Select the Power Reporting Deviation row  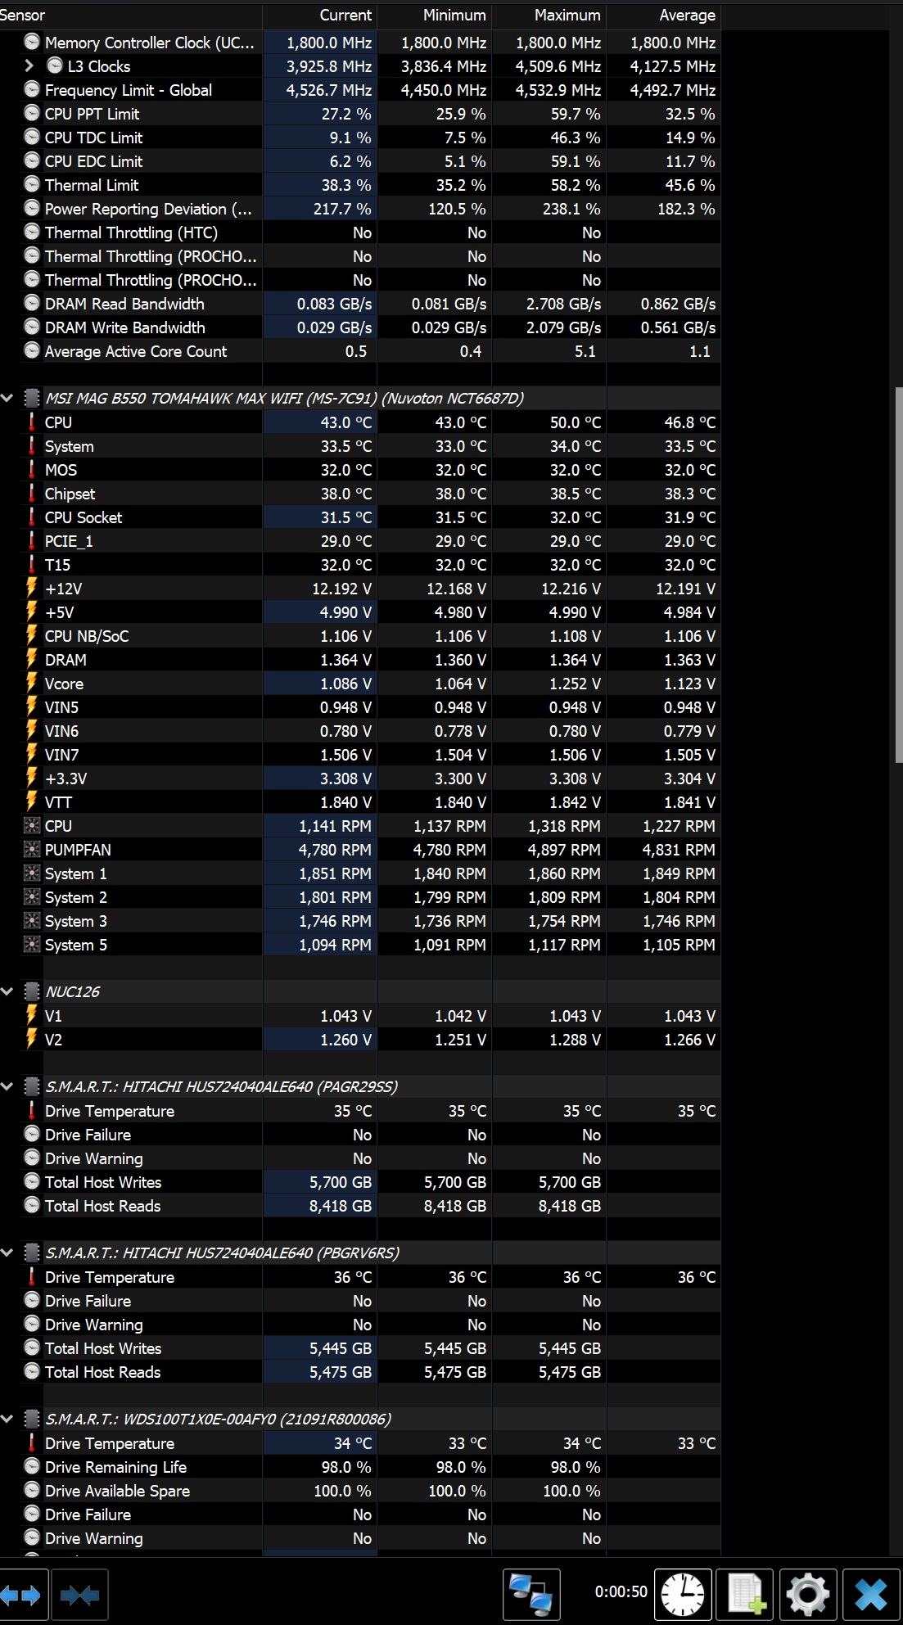pyautogui.click(x=360, y=208)
